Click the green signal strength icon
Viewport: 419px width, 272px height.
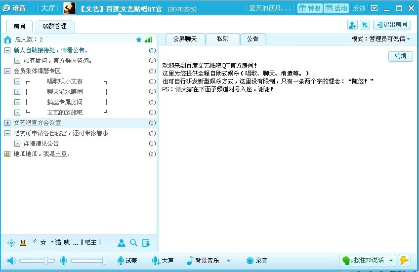[148, 39]
